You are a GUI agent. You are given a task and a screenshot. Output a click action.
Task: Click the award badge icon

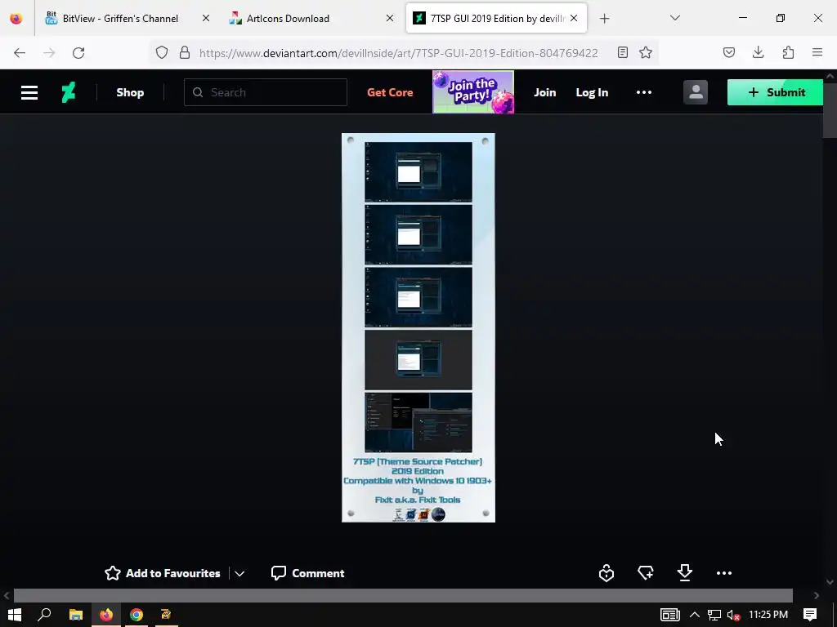(606, 573)
